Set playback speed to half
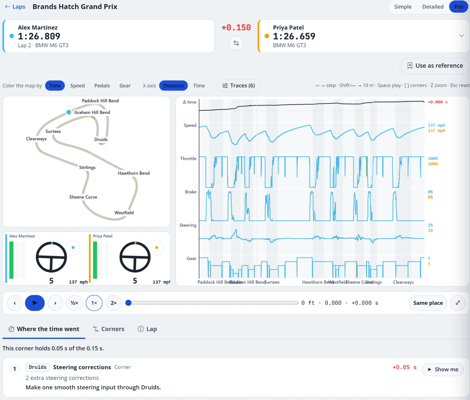Screen dimensions: 470x400 (x=74, y=303)
